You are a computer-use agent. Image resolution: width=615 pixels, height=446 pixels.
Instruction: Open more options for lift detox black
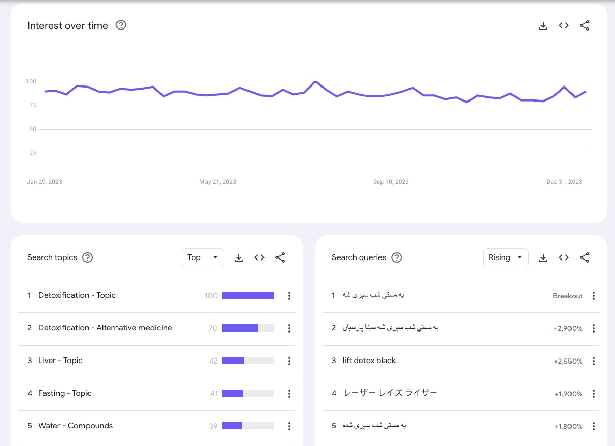(x=594, y=361)
